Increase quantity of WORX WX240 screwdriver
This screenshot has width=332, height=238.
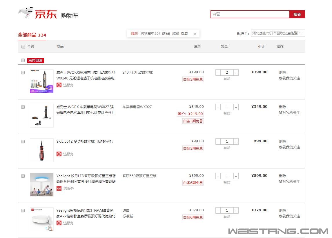pos(236,73)
